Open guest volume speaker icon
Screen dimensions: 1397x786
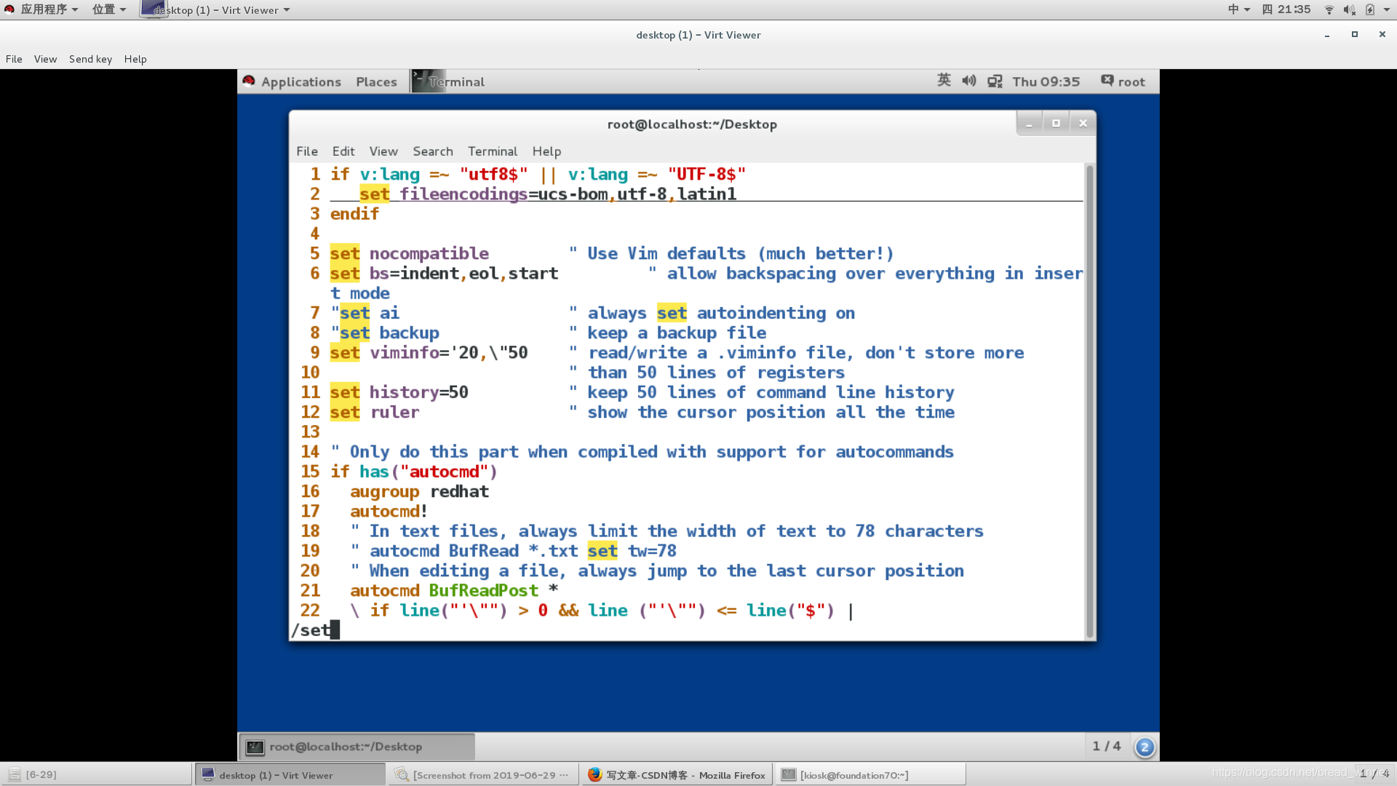[969, 81]
